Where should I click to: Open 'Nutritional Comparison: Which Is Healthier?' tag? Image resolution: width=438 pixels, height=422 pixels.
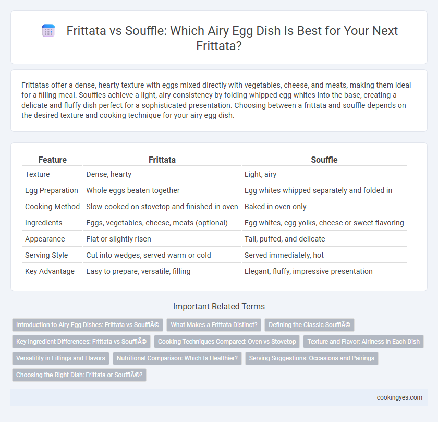tap(177, 358)
